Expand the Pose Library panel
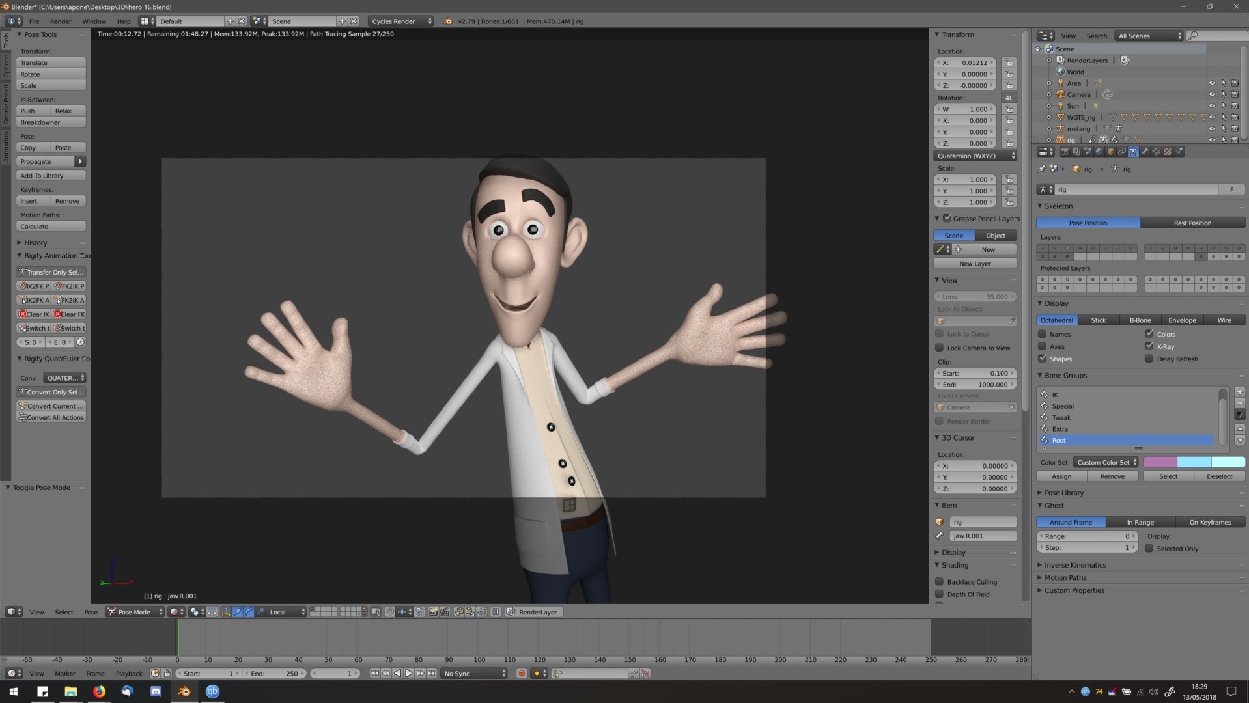Viewport: 1249px width, 703px height. coord(1064,493)
